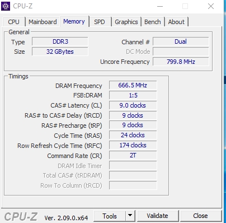The width and height of the screenshot is (226, 223).
Task: Minimize the CPU-Z window
Action: (x=160, y=6)
